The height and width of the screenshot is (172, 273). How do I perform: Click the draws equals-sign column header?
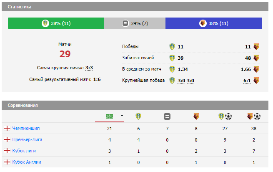167,116
